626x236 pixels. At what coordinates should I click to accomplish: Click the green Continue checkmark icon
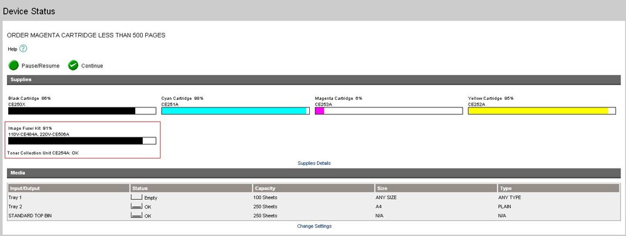coord(73,66)
